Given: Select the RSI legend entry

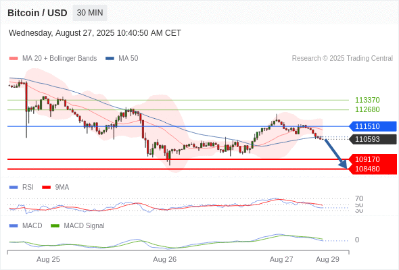Looking at the screenshot, I should coord(28,187).
